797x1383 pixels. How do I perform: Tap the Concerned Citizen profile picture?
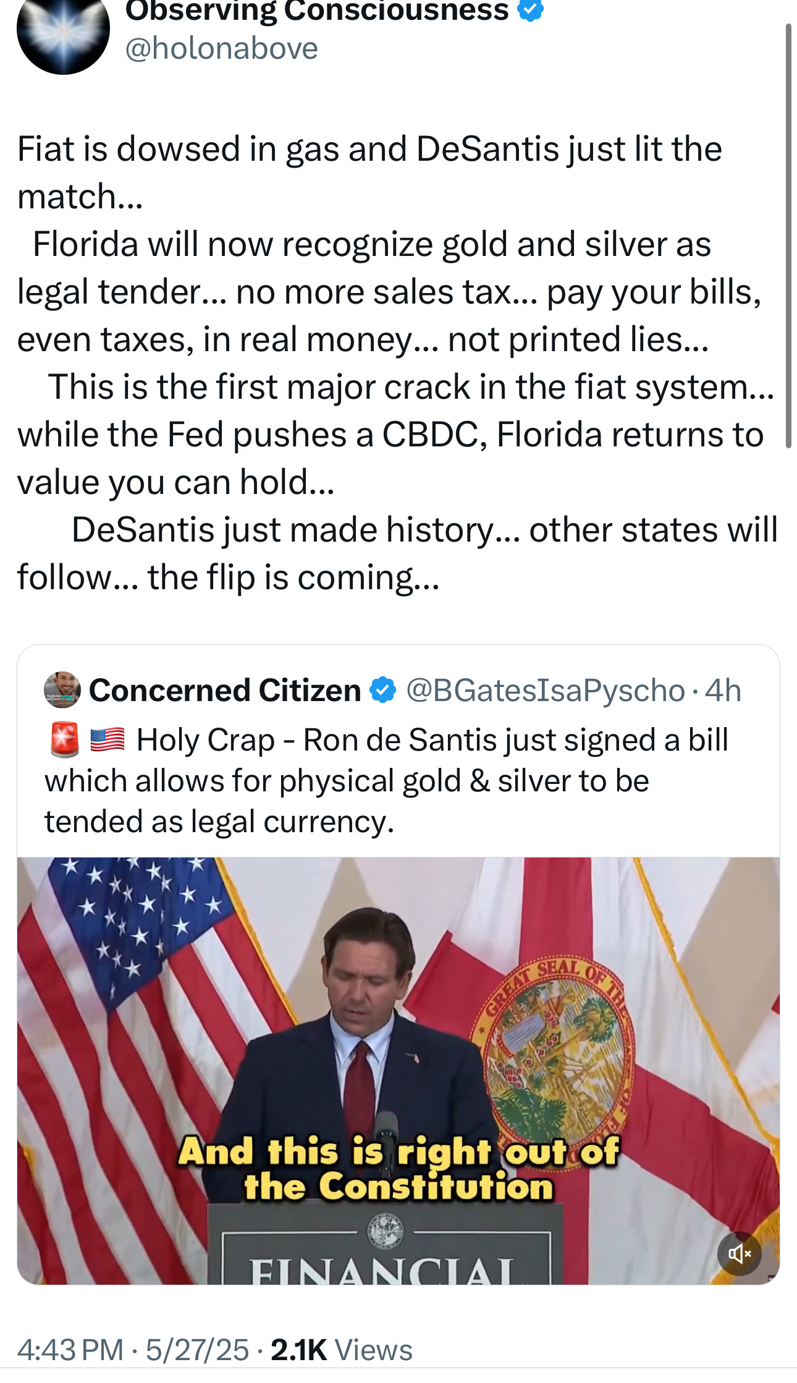coord(62,689)
